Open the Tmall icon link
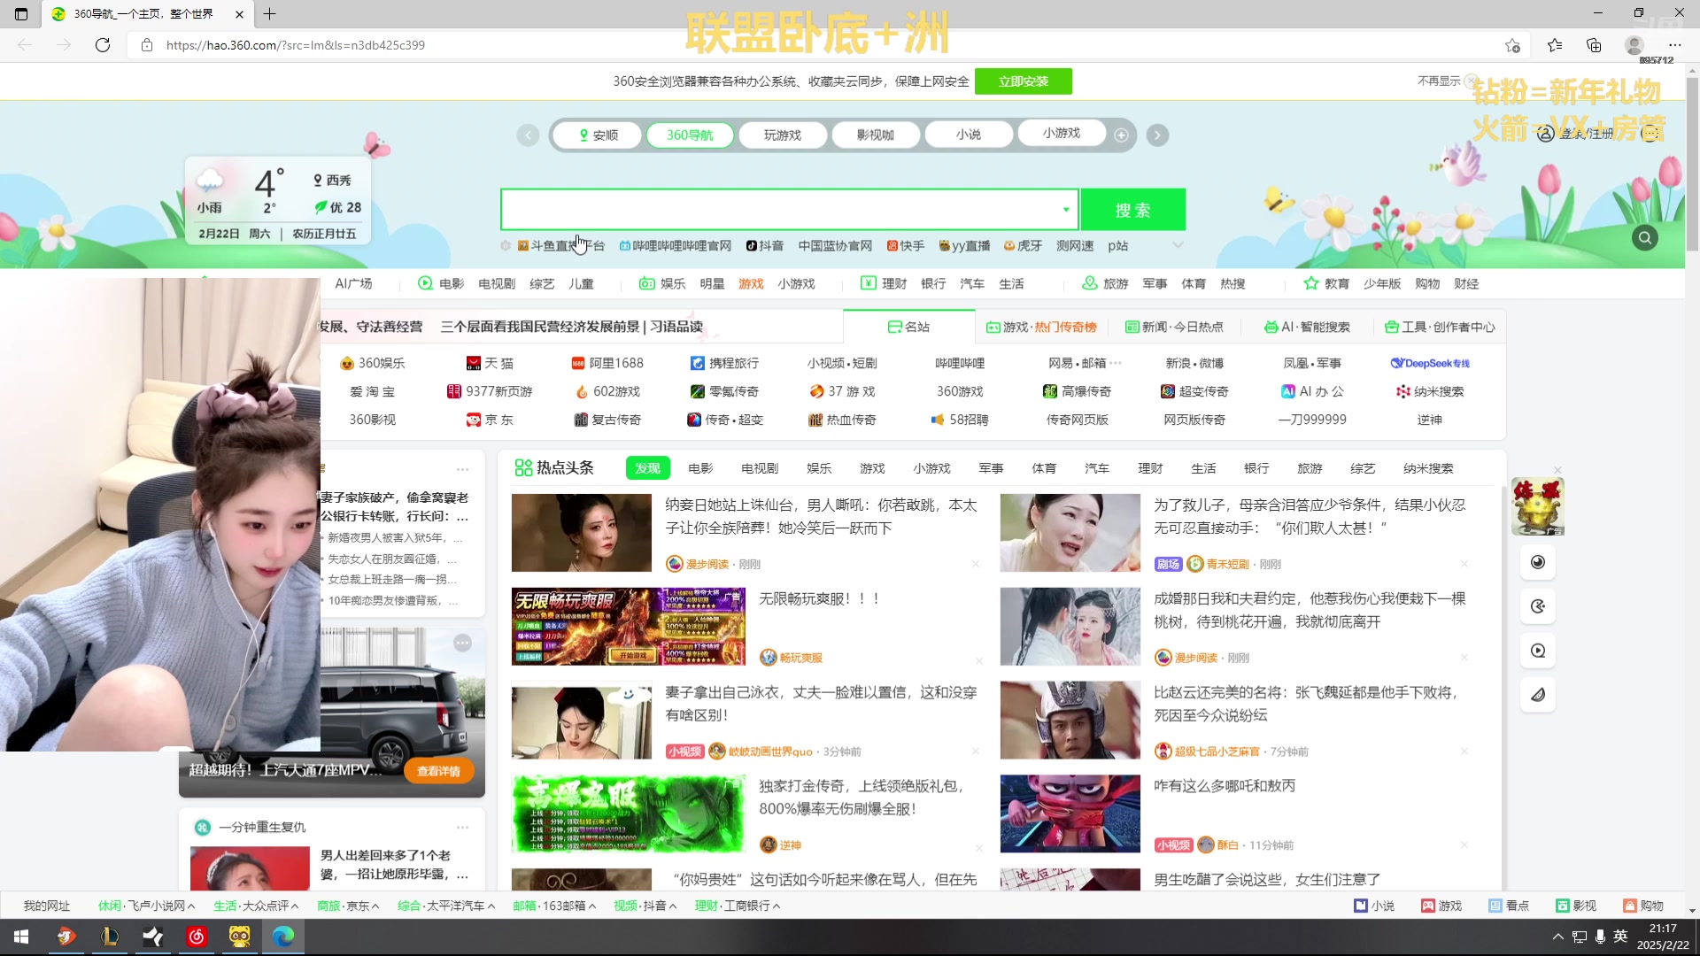This screenshot has width=1700, height=956. [491, 364]
